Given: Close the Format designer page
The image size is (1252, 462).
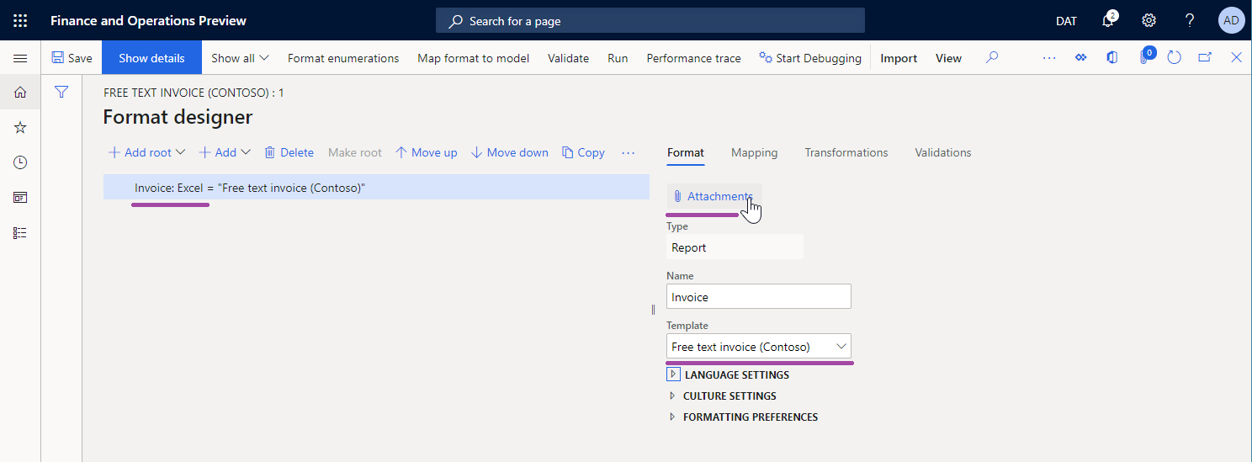Looking at the screenshot, I should [1236, 57].
